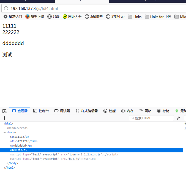Click the 搜索 HTML search field
186x178 pixels.
click(x=152, y=118)
